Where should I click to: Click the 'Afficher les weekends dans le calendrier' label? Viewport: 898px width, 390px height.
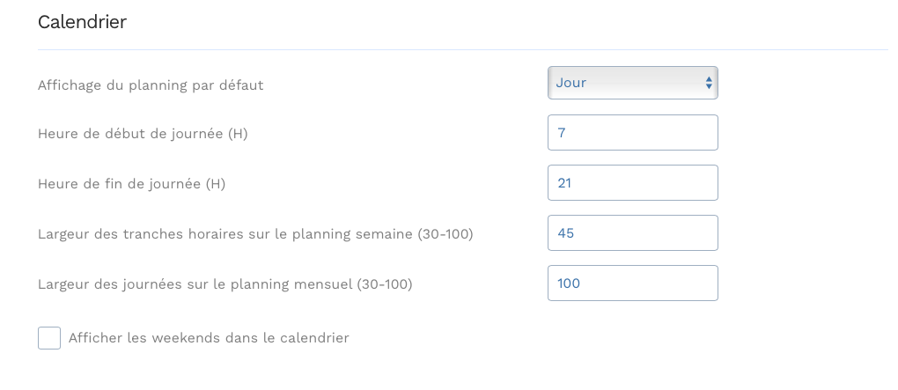[x=209, y=338]
